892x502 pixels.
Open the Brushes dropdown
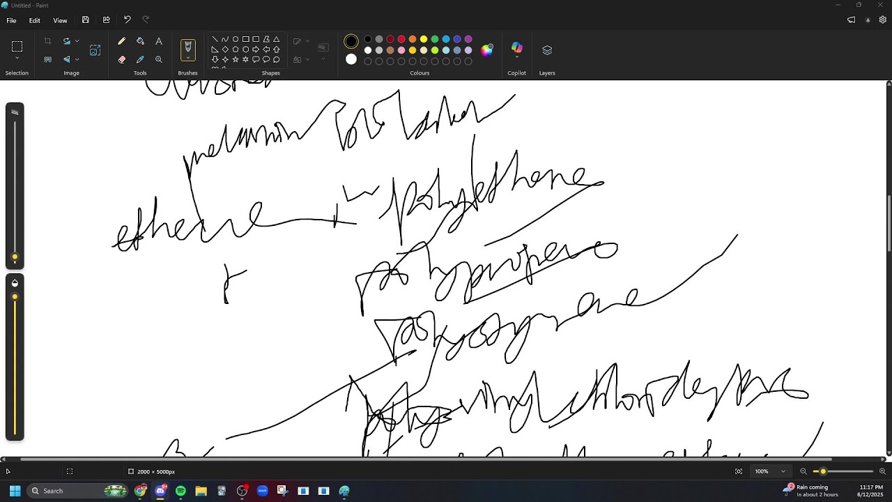[187, 58]
